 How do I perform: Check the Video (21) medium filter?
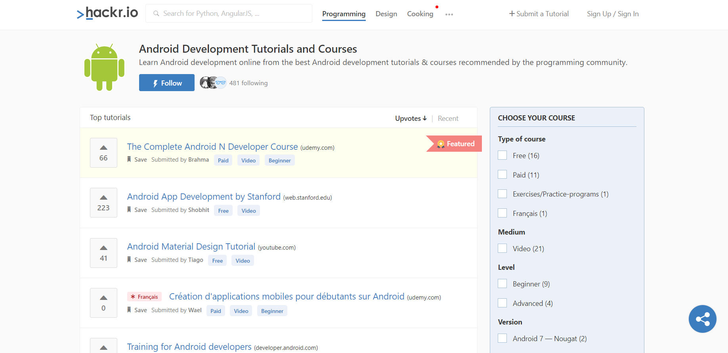[503, 248]
